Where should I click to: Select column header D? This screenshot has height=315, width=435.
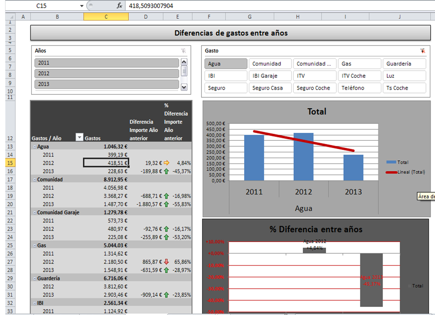[x=146, y=16]
